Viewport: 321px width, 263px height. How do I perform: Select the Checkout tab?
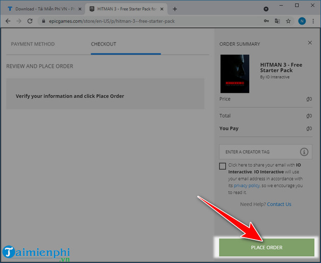click(x=103, y=44)
